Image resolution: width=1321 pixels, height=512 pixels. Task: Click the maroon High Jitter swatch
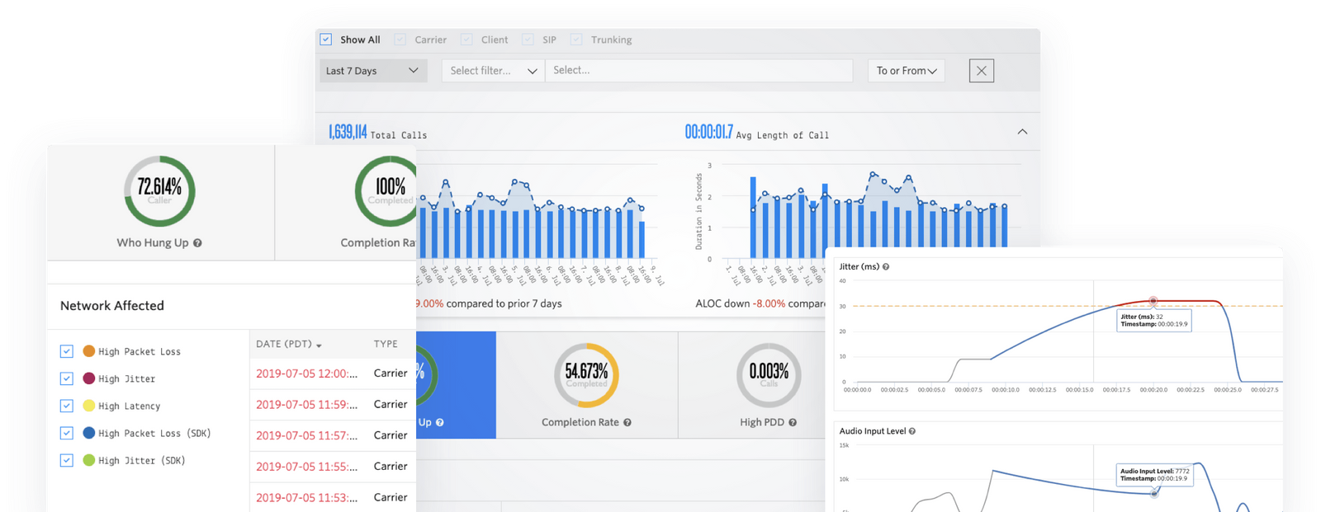click(88, 378)
